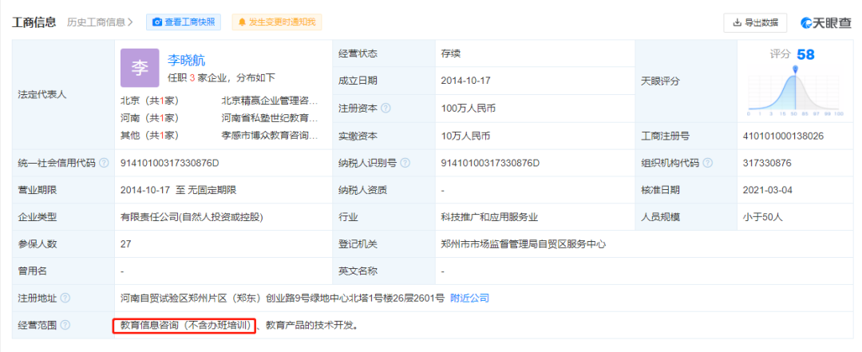Click 科技推广和应用服务业 industry value
This screenshot has height=352, width=862.
pos(489,217)
